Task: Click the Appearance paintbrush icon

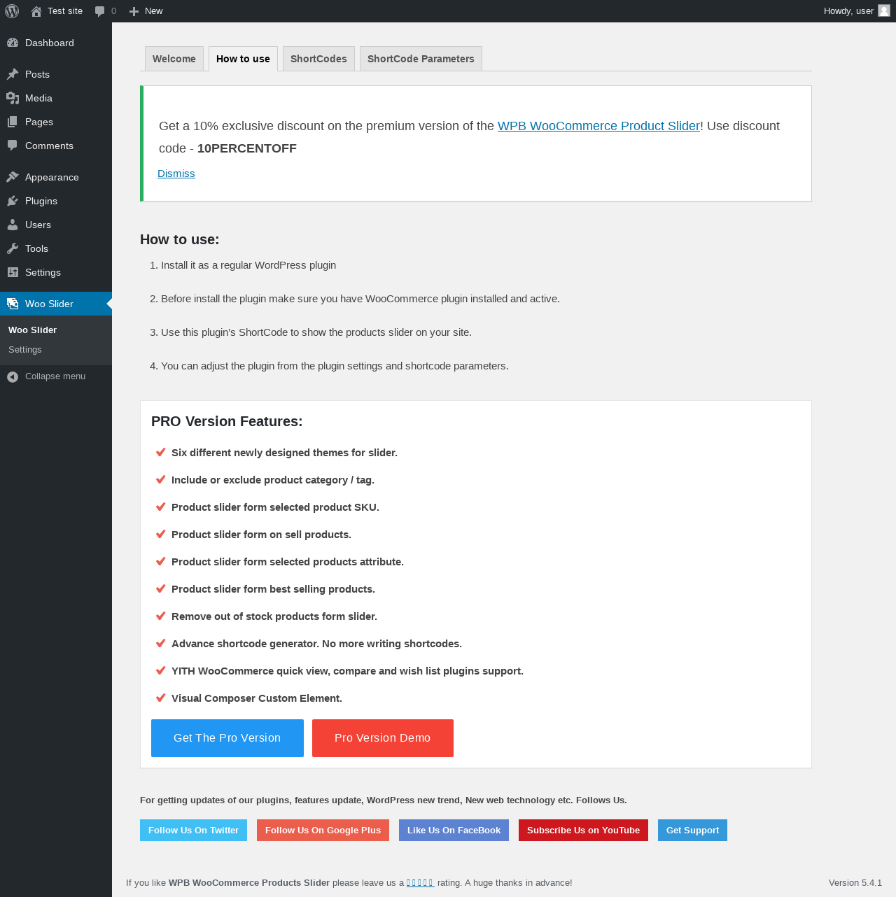Action: (13, 177)
